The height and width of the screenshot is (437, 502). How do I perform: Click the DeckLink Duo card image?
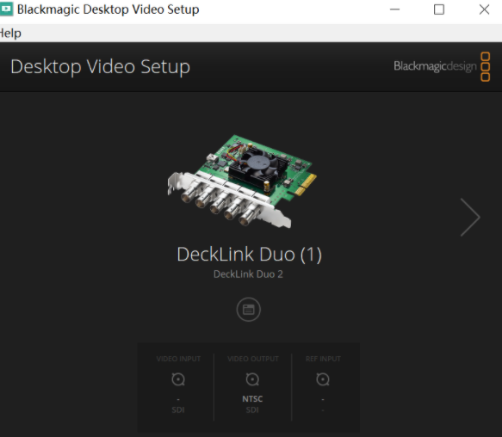[242, 181]
